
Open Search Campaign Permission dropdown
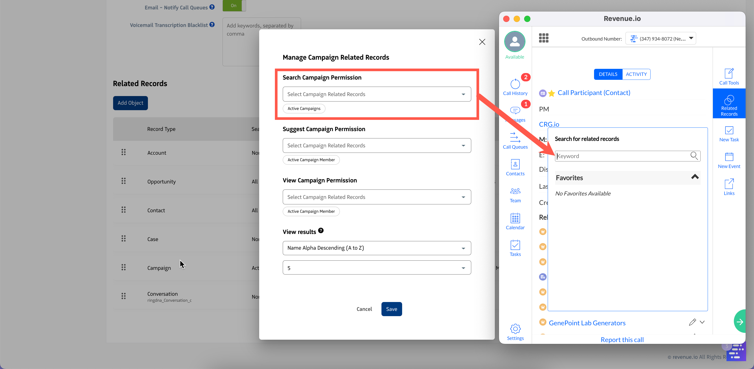pos(376,94)
